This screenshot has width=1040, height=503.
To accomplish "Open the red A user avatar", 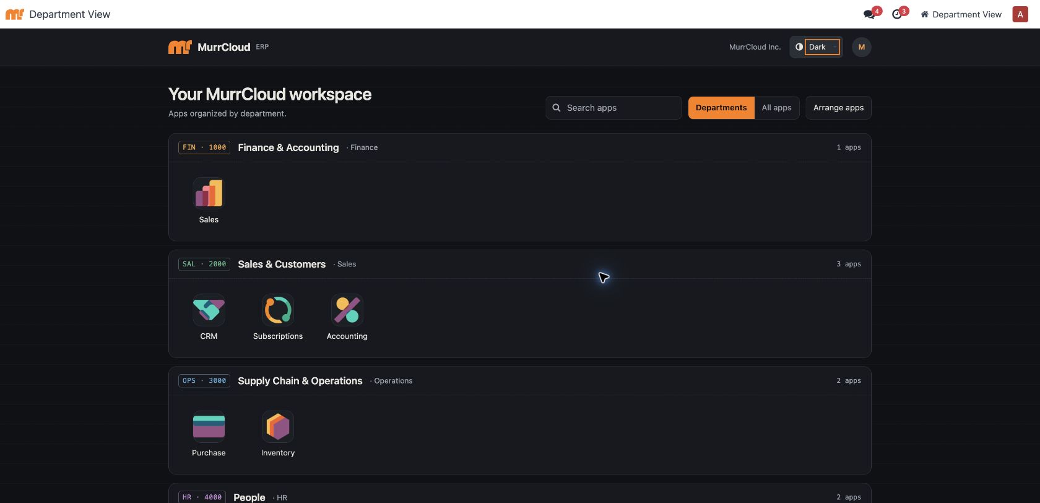I will tap(1020, 14).
